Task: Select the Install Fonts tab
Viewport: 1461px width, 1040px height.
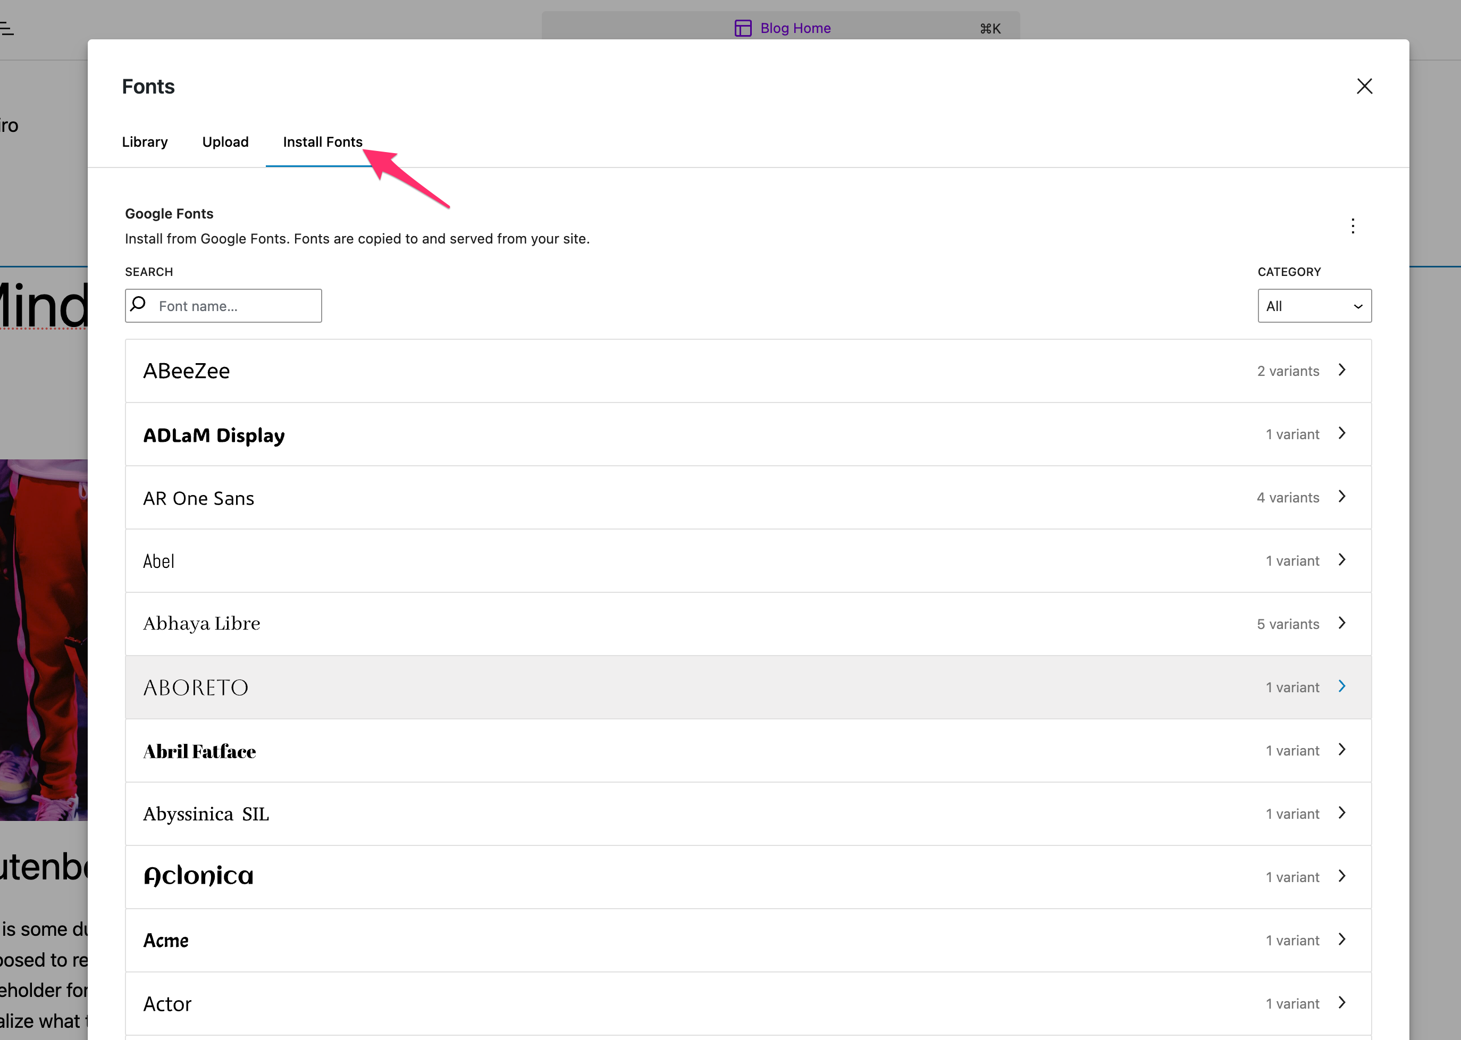Action: pyautogui.click(x=323, y=142)
